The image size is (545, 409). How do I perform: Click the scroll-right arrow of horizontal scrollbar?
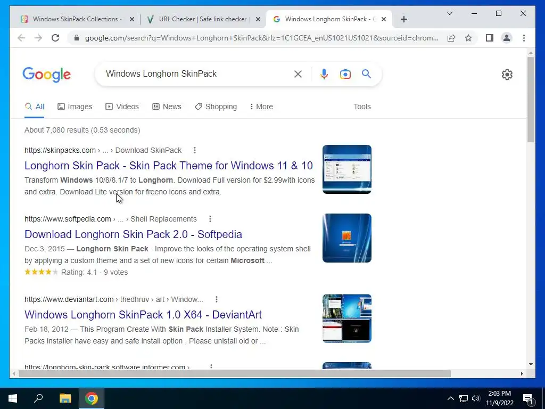(x=522, y=374)
